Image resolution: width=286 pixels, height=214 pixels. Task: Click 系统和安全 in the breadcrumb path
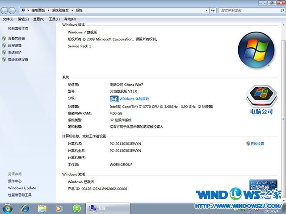pyautogui.click(x=60, y=10)
